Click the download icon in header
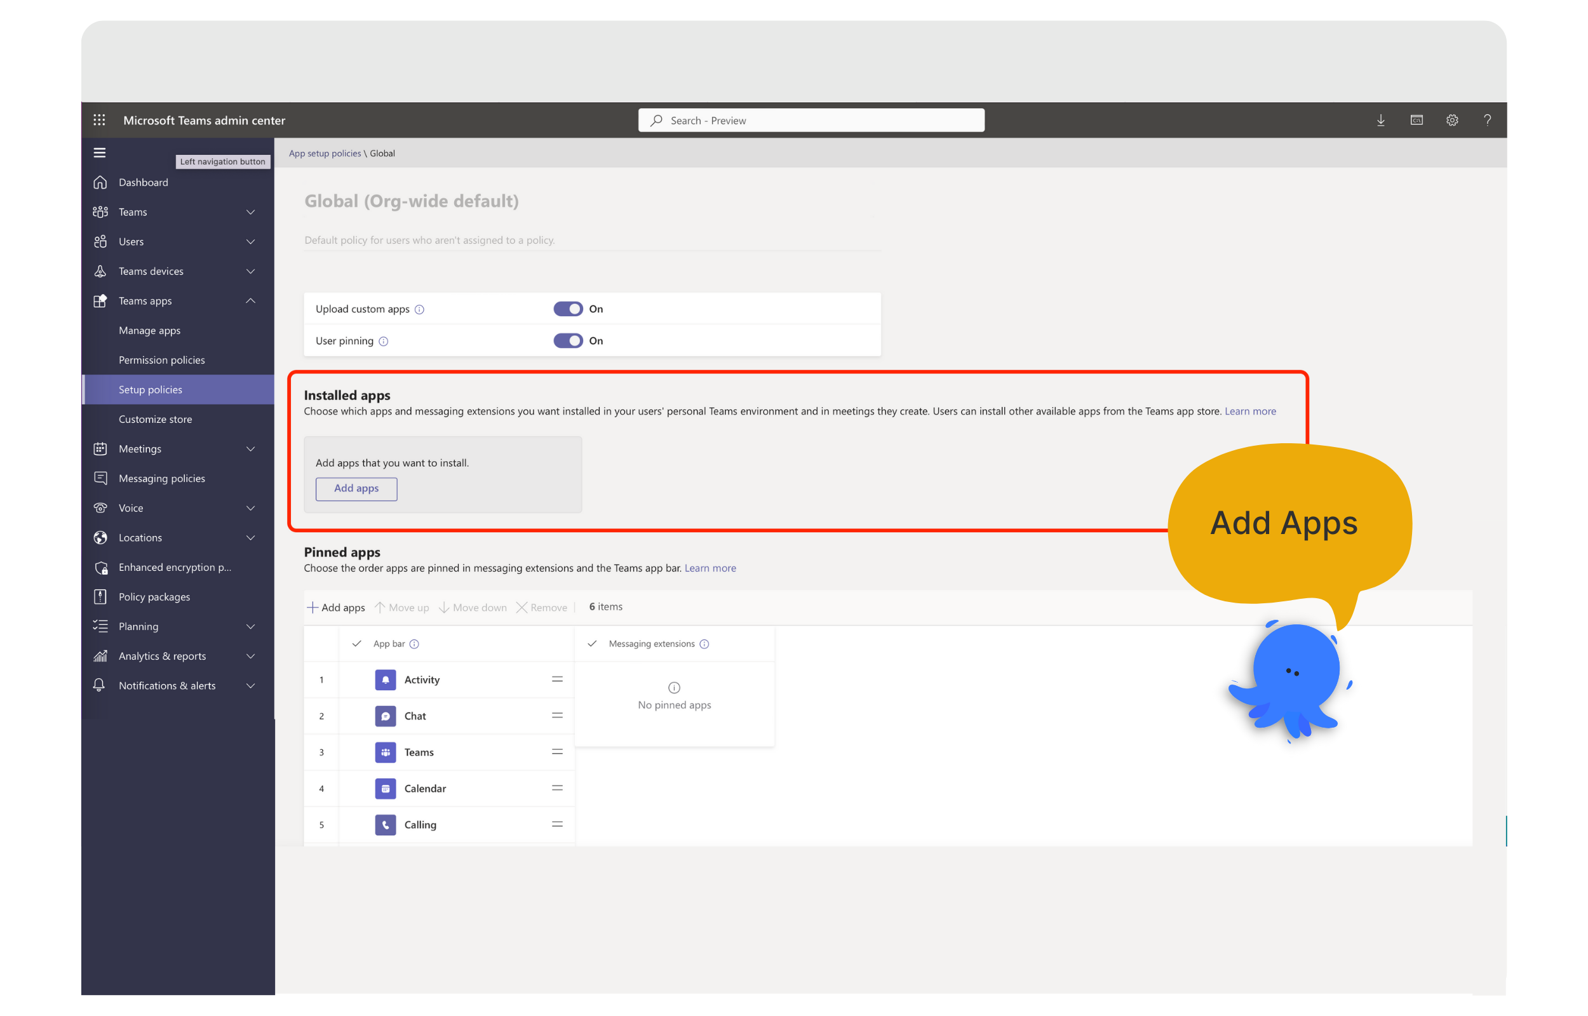1588x1016 pixels. coord(1380,120)
